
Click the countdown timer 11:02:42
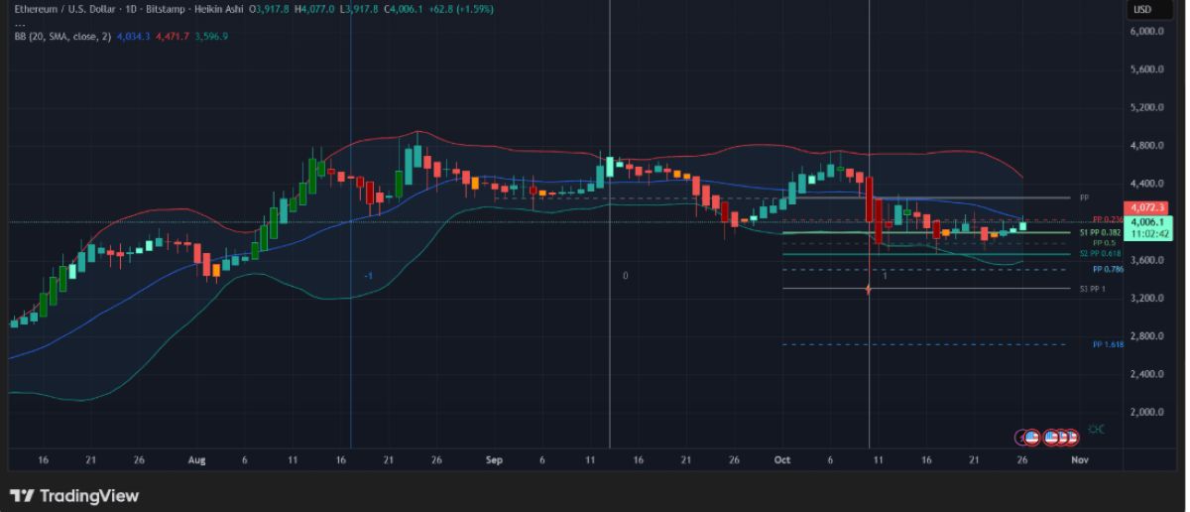(x=1150, y=234)
